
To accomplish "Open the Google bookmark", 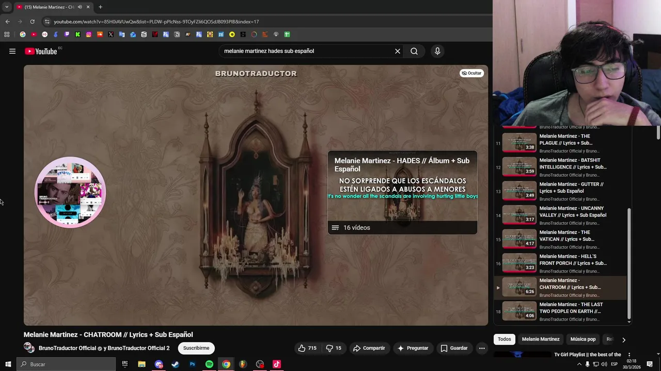I will tap(22, 35).
